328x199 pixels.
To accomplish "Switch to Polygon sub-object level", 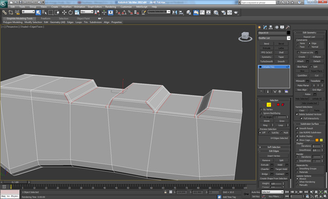I will click(x=278, y=105).
